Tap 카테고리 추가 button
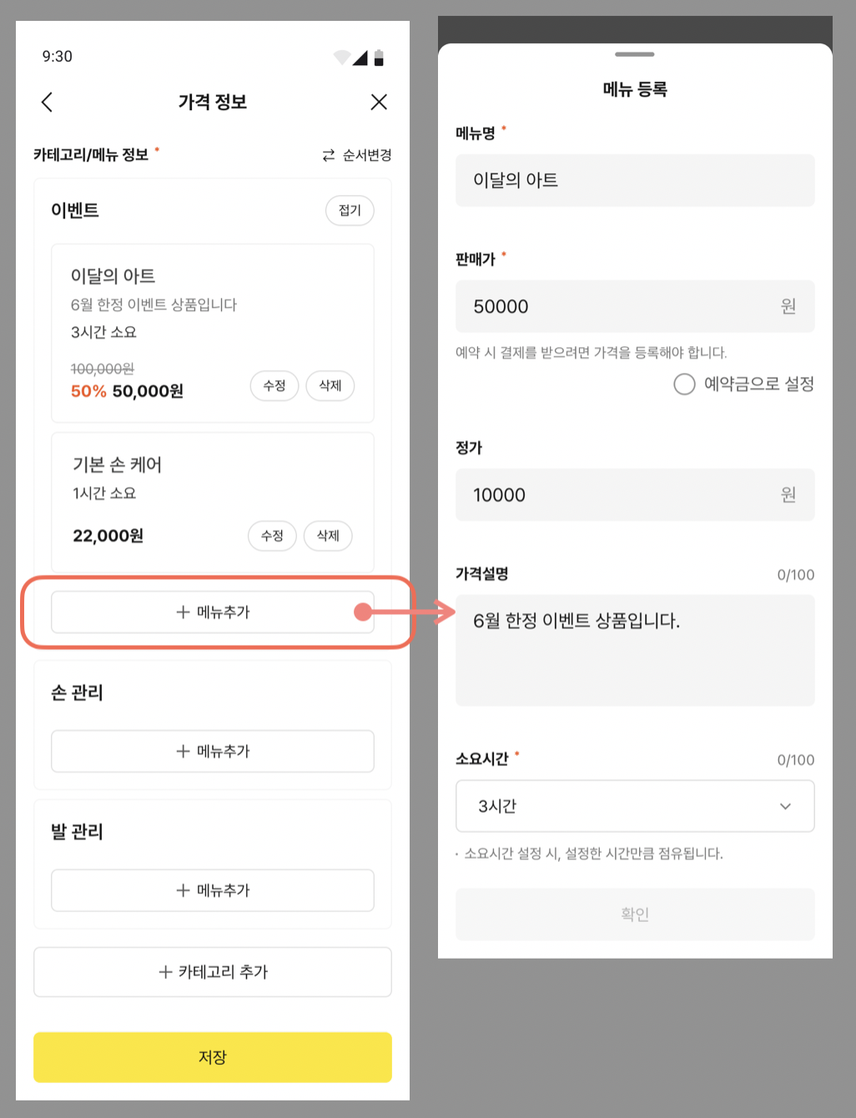856x1118 pixels. tap(213, 972)
